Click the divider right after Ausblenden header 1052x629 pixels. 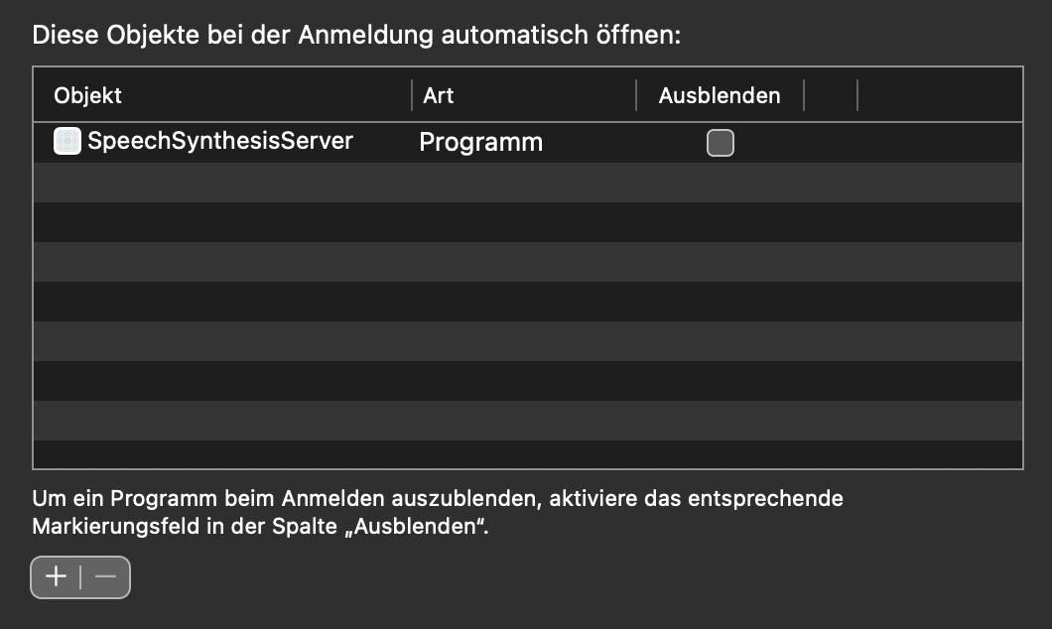(804, 95)
